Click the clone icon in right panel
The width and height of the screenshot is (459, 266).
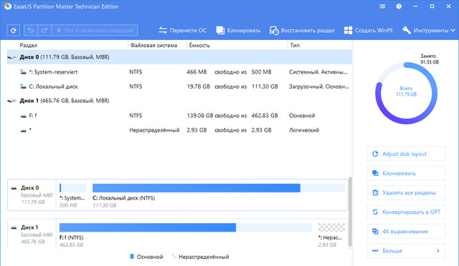375,173
